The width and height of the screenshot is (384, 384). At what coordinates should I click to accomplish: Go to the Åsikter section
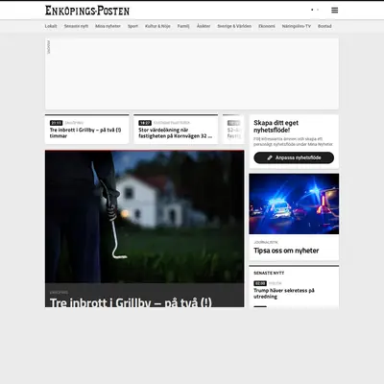(x=204, y=26)
